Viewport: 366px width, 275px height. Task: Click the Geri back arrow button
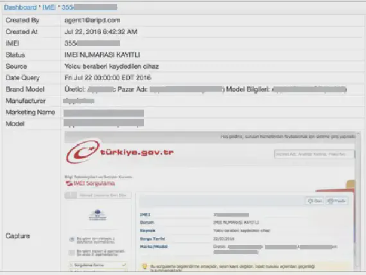[x=315, y=201]
